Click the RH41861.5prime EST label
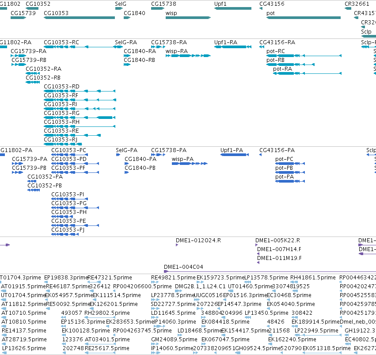Screen dimensions: 376x355 tap(313, 278)
